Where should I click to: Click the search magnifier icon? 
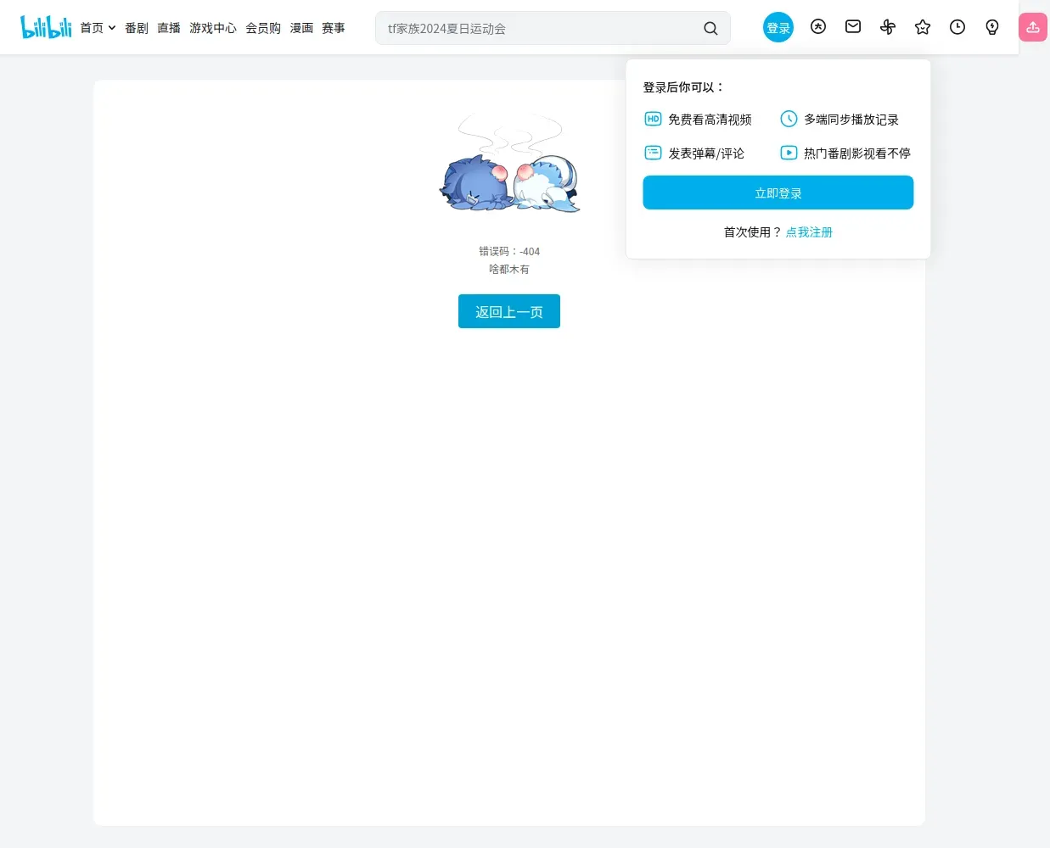[710, 28]
